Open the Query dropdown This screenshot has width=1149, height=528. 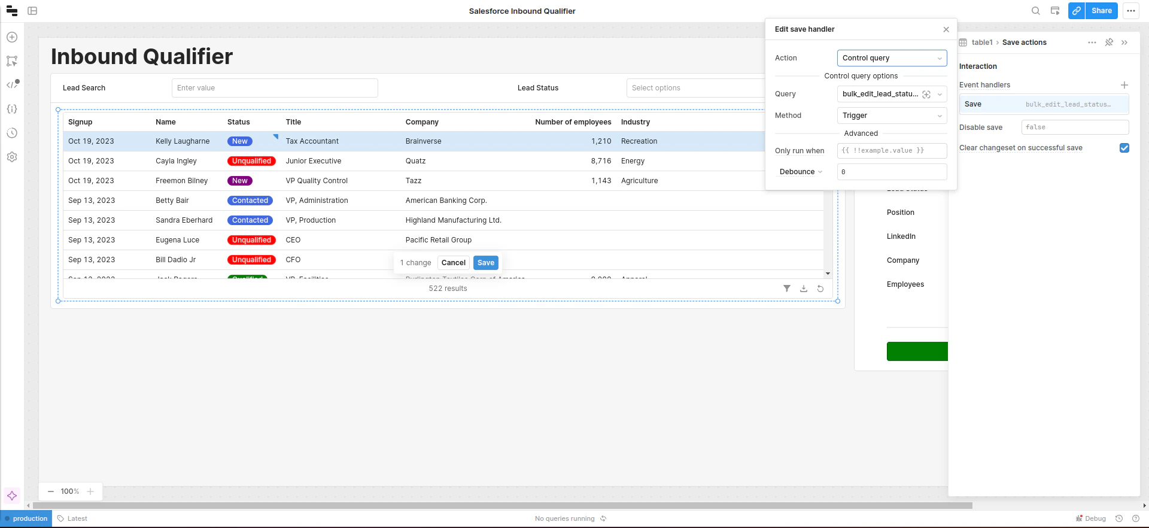click(892, 94)
